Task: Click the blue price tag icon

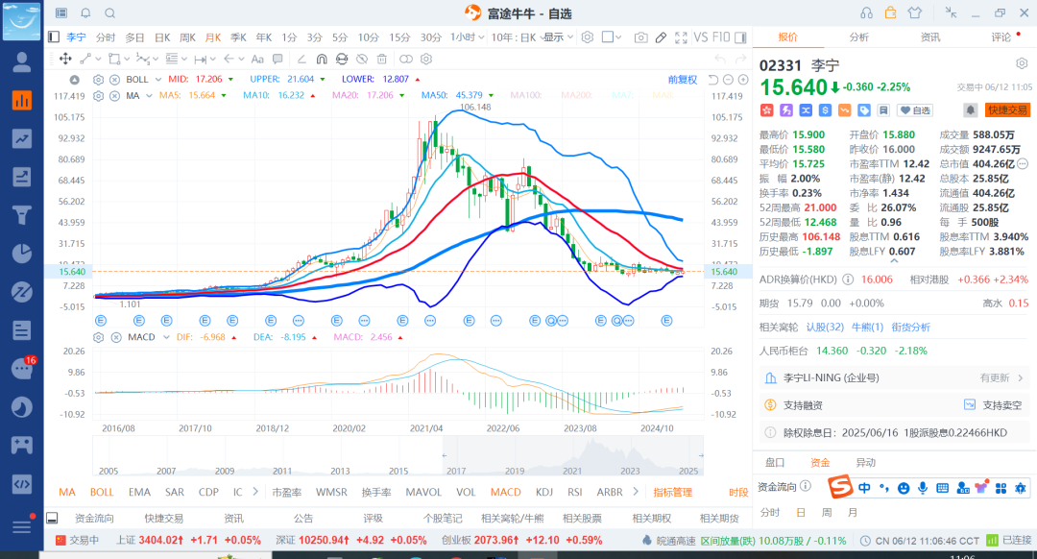Action: 864,110
